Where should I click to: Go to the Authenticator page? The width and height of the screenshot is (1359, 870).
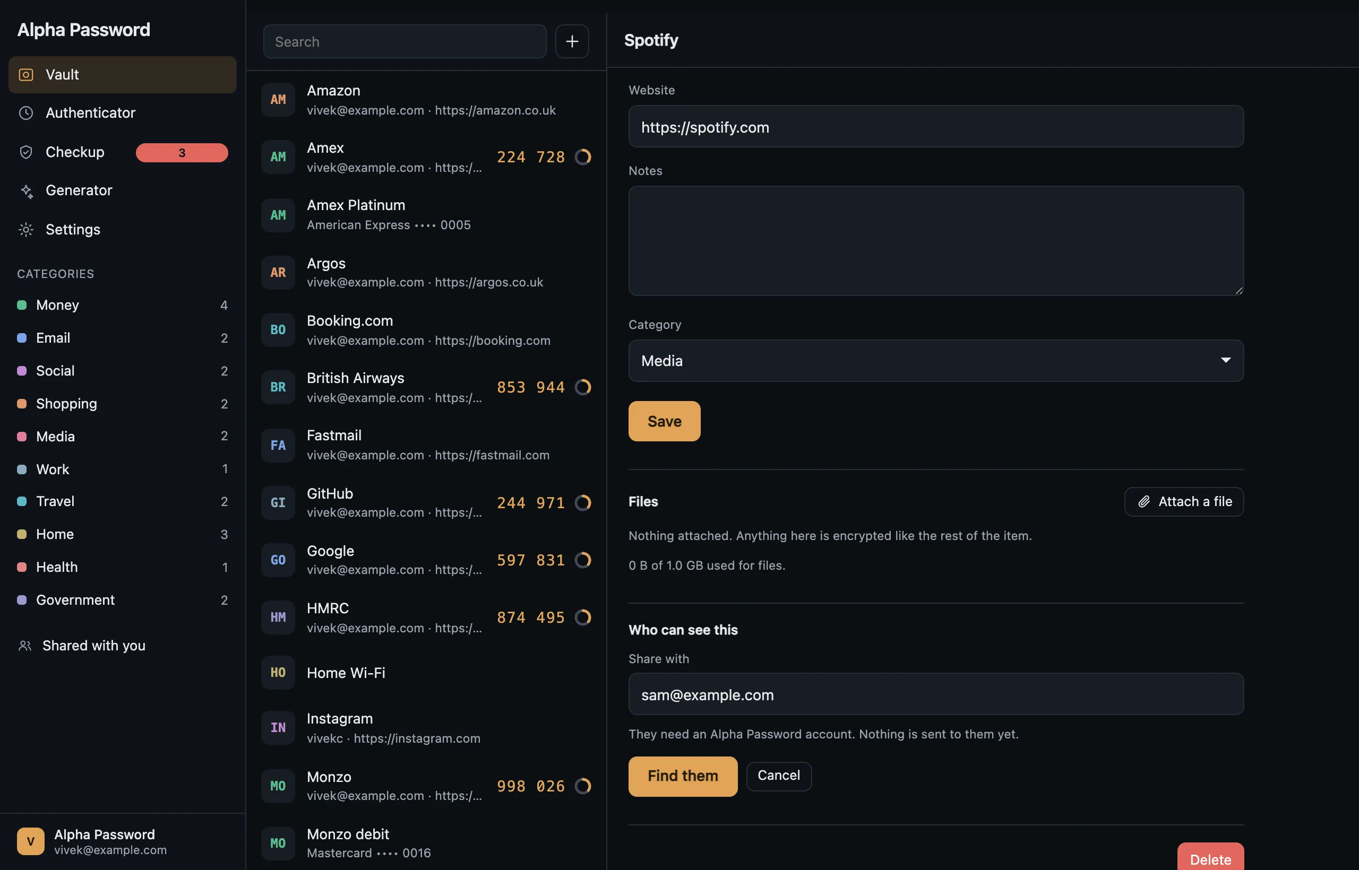[x=122, y=113]
